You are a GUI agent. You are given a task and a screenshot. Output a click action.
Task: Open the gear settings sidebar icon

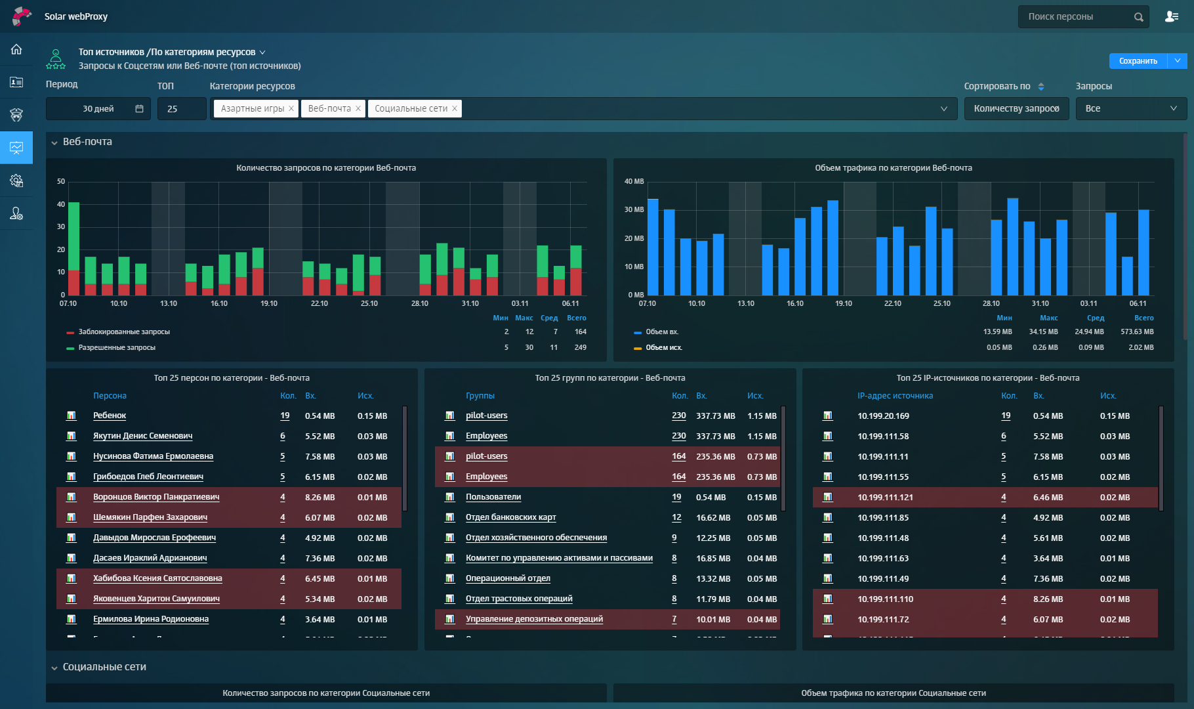pyautogui.click(x=16, y=181)
